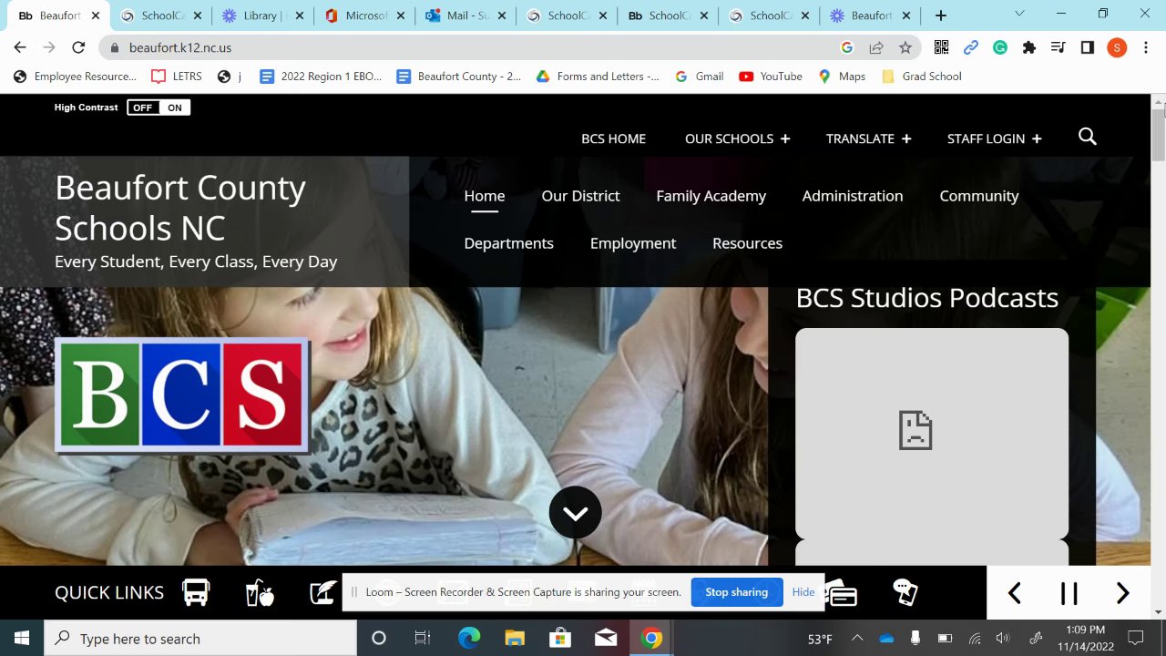Open the Grammarly extension

[1000, 47]
